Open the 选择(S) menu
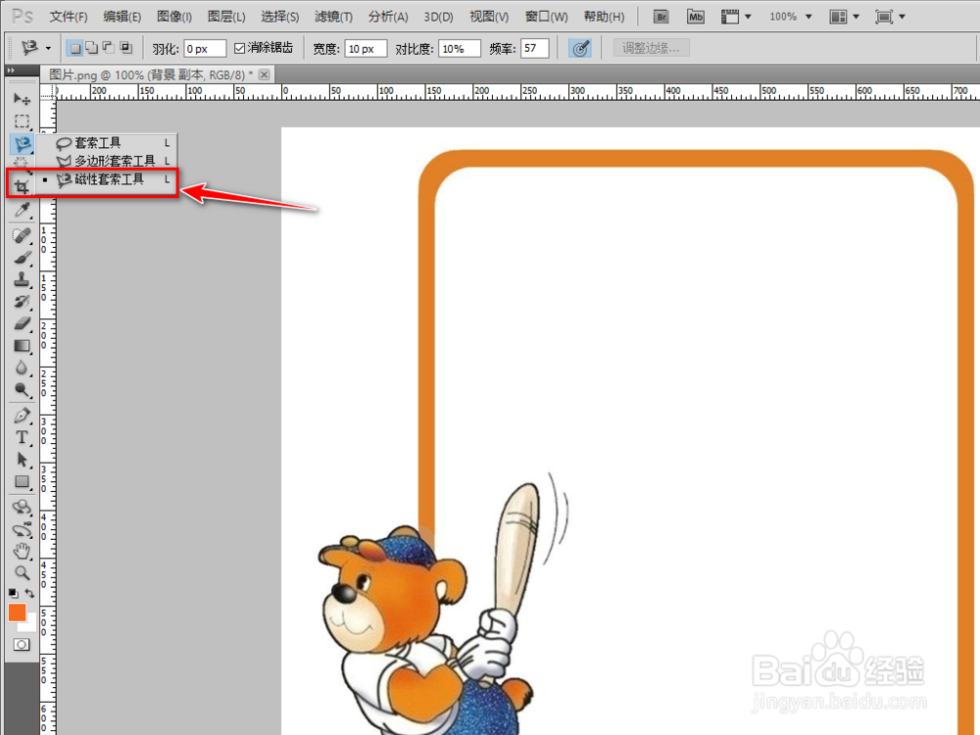Image resolution: width=980 pixels, height=735 pixels. click(x=279, y=17)
